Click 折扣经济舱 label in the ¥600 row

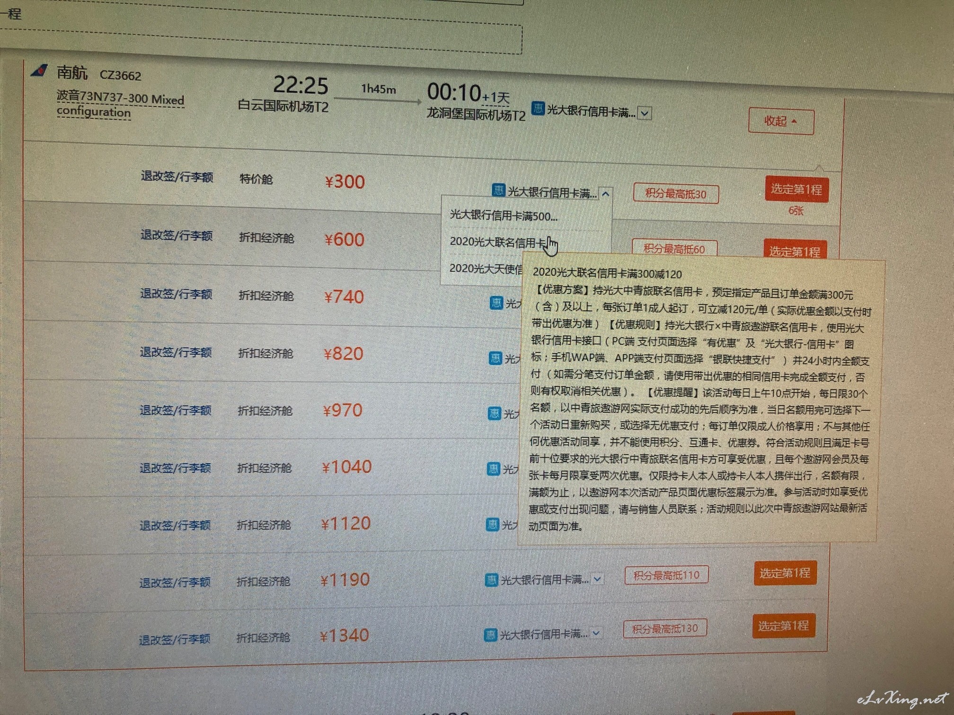266,237
